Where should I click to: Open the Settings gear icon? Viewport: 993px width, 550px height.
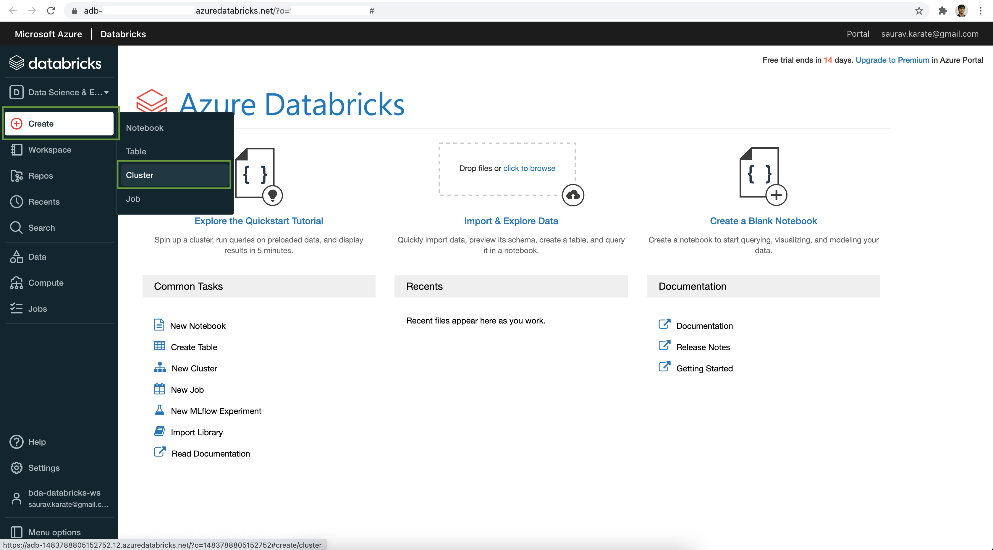(x=16, y=467)
